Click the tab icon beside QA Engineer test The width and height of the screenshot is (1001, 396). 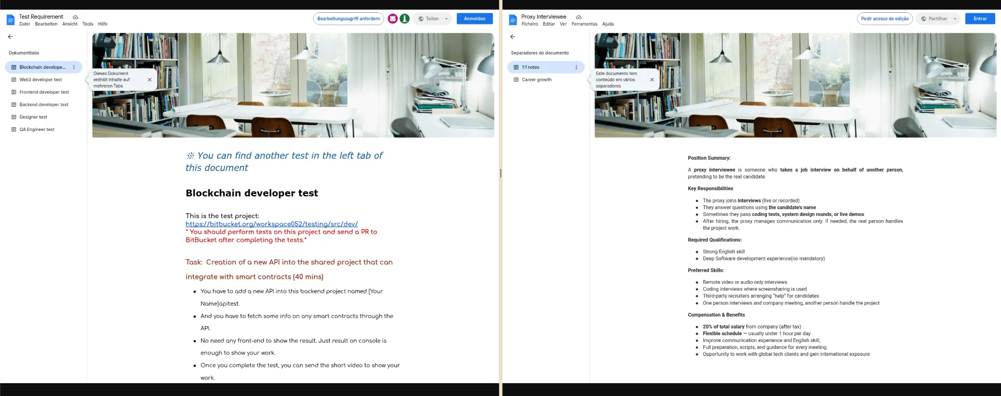coord(14,129)
